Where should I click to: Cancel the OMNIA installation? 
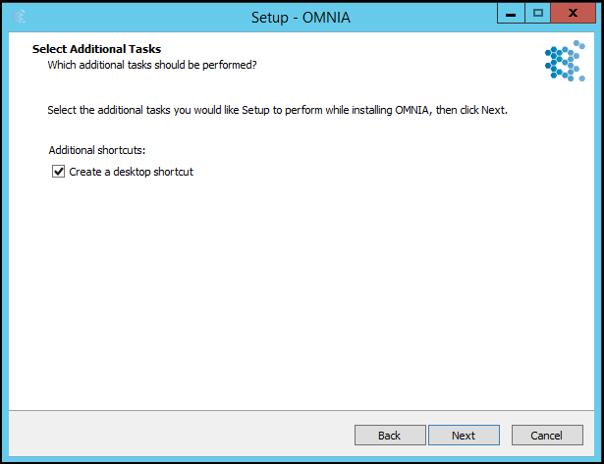[547, 436]
